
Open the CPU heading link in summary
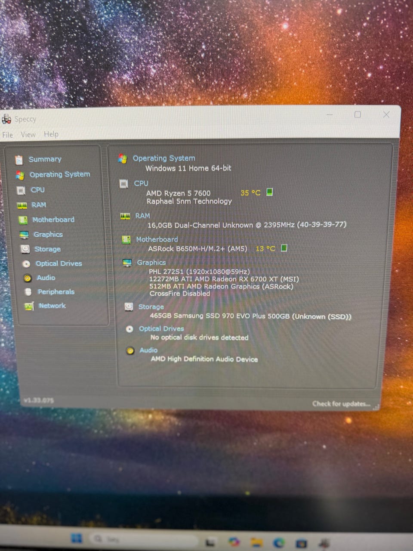click(141, 183)
